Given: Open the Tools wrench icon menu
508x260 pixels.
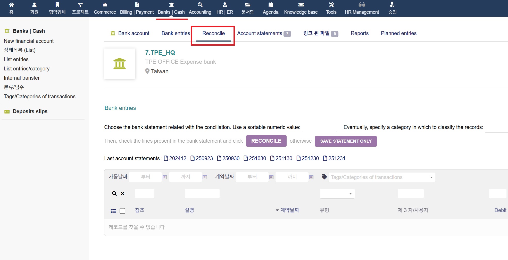Looking at the screenshot, I should click(x=331, y=5).
